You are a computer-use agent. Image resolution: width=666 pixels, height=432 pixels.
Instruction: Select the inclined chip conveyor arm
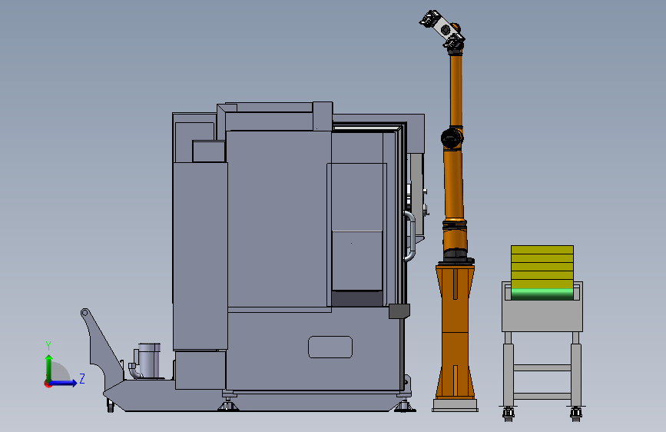(x=102, y=344)
